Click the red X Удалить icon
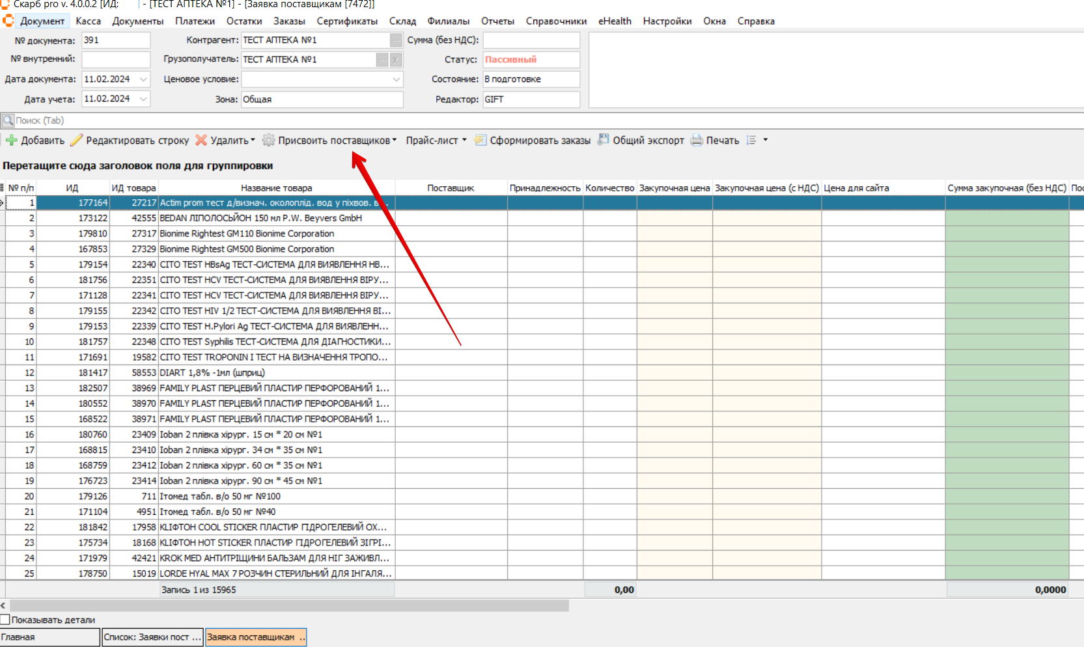This screenshot has width=1084, height=647. pos(201,140)
